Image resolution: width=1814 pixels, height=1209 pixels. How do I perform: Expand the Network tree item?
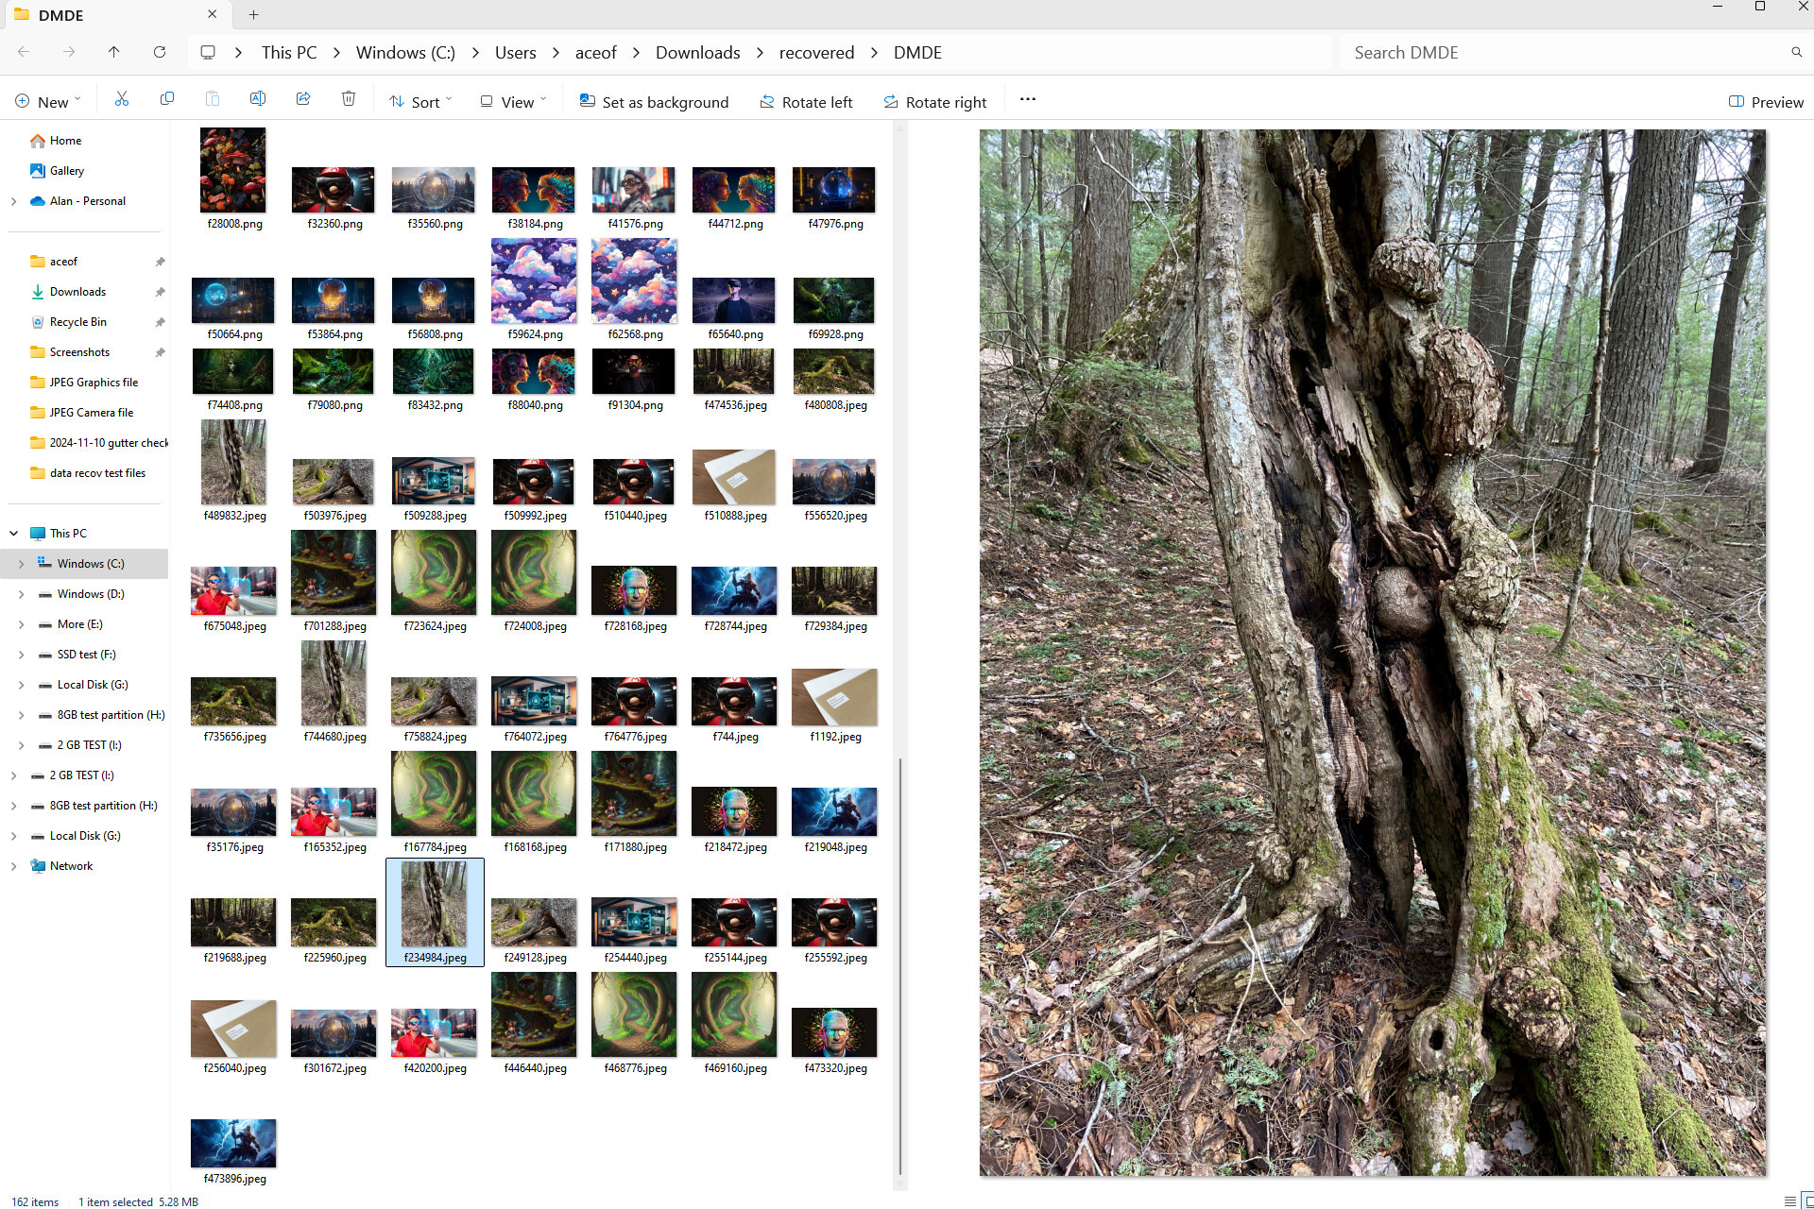click(x=13, y=865)
